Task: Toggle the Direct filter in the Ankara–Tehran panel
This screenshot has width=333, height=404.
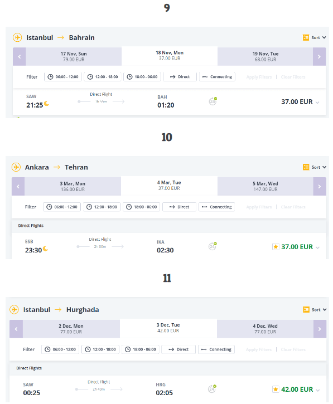Action: click(x=179, y=207)
